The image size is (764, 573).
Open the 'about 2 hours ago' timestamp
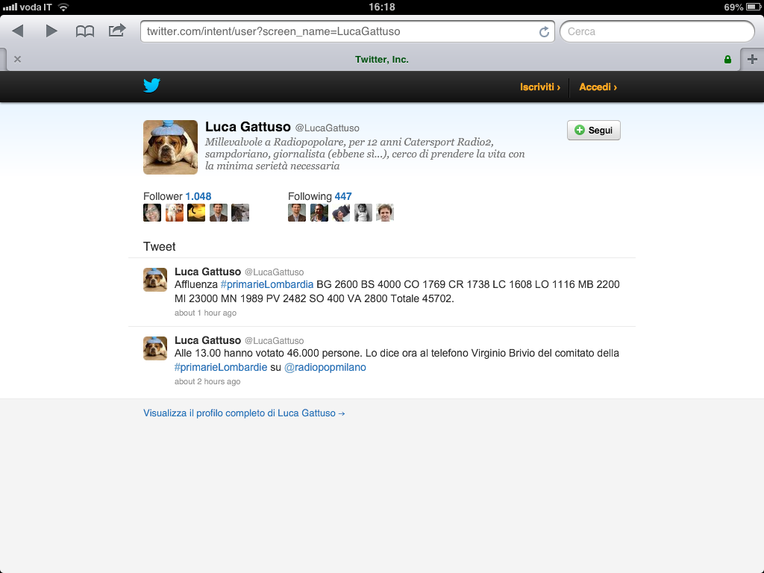tap(207, 381)
